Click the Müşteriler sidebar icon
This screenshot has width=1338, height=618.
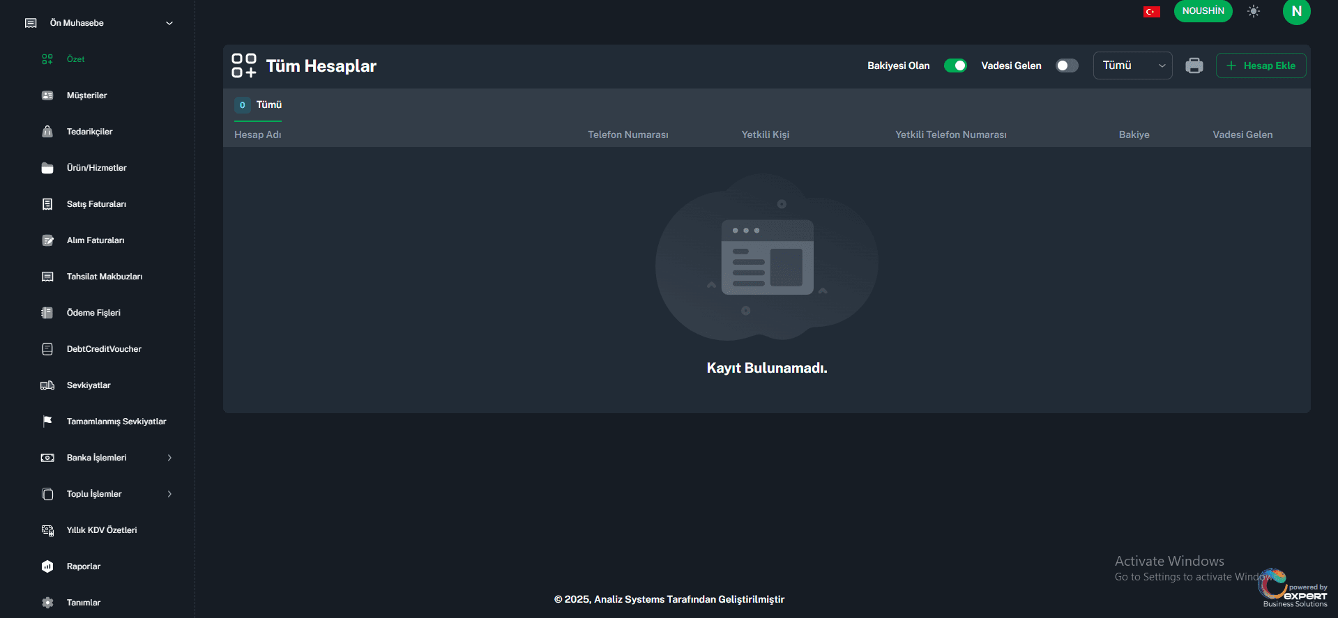(x=47, y=95)
